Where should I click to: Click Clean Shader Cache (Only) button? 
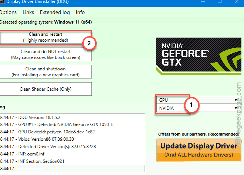46,89
